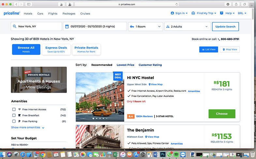Click the HI NYC Hostel photo
Viewport: 256px width, 159px height.
(x=100, y=97)
